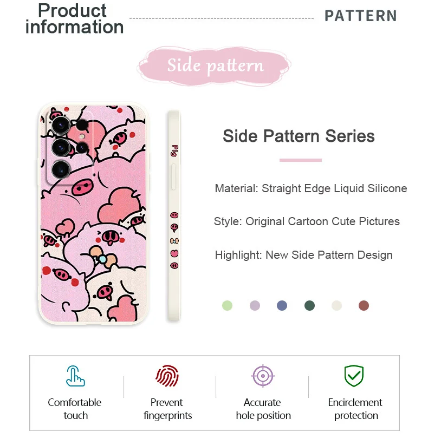This screenshot has height=439, width=428.
Task: Click the heart icon on case side
Action: [x=174, y=253]
